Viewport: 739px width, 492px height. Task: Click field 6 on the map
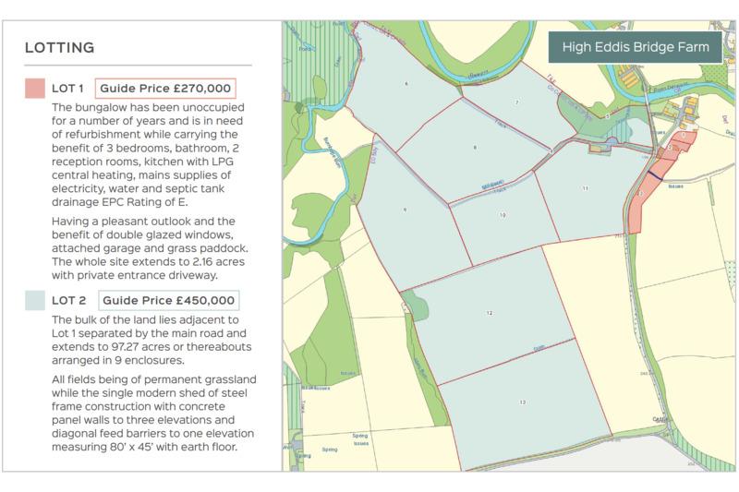pos(406,84)
